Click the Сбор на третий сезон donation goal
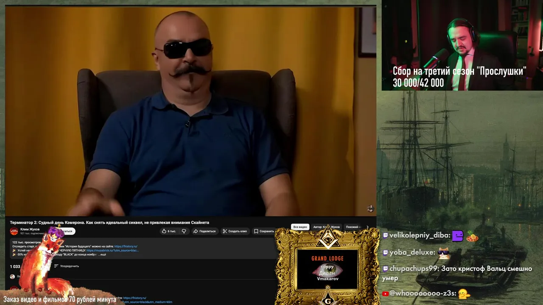 point(459,71)
